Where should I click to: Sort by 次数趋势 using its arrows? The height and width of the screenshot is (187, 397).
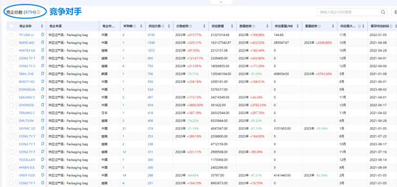(204, 26)
